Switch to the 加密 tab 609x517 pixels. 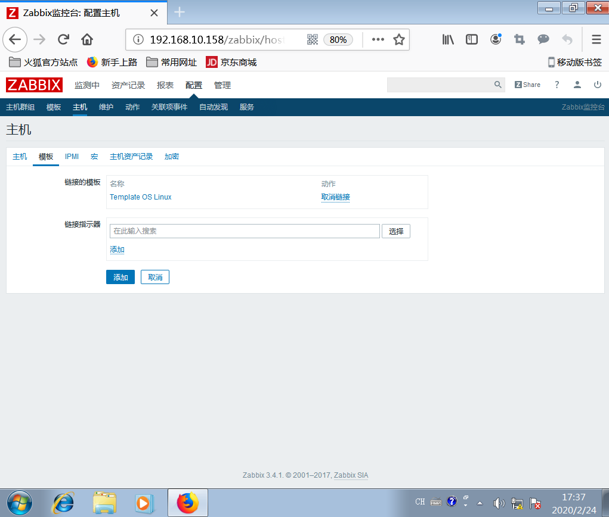click(172, 156)
